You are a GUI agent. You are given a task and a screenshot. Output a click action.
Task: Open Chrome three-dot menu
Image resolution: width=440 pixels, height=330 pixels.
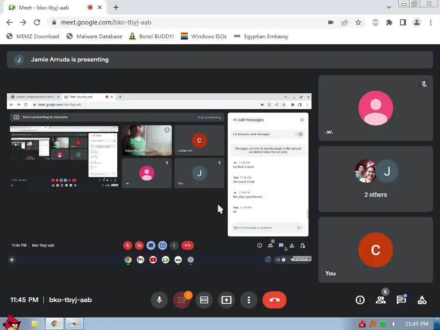tap(431, 22)
